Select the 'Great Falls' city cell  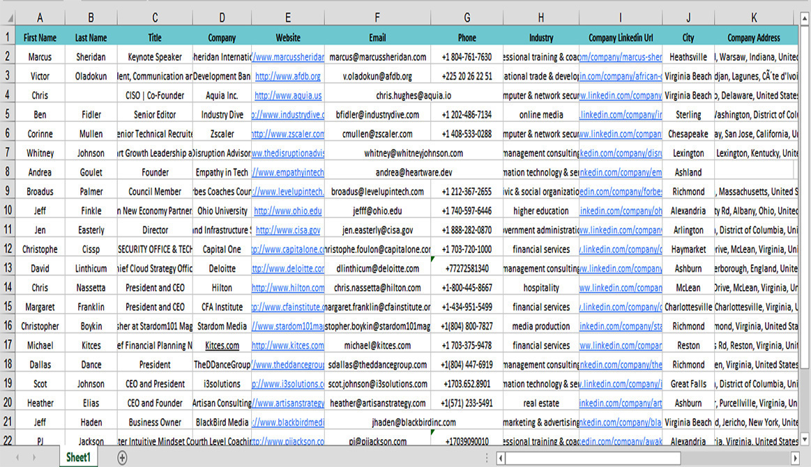688,384
